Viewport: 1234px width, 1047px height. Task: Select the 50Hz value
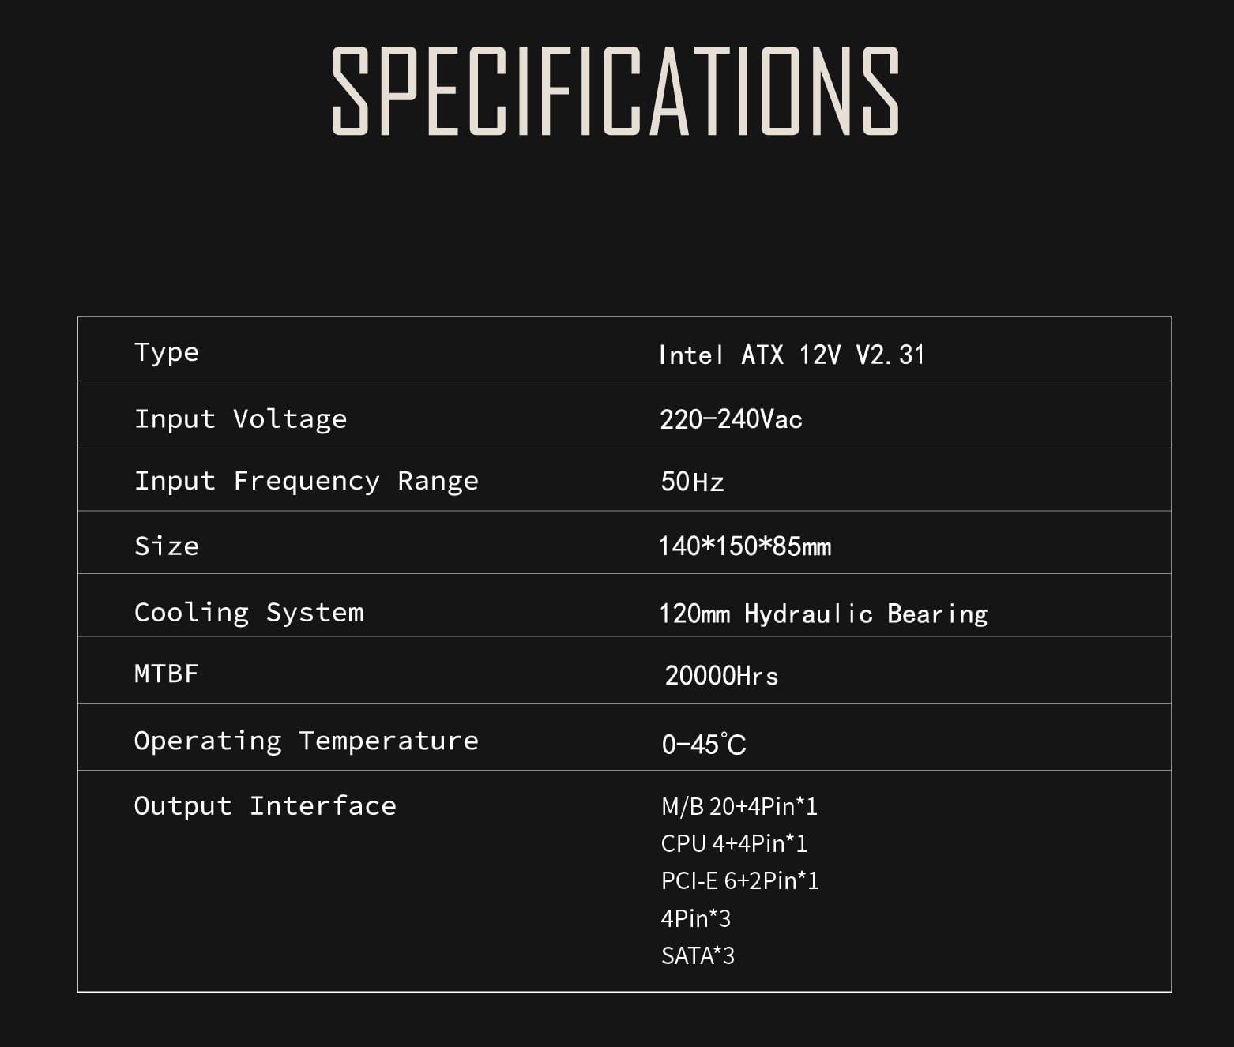point(692,482)
